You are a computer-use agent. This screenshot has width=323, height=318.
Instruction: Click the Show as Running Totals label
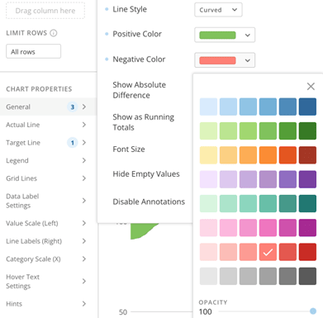[144, 122]
